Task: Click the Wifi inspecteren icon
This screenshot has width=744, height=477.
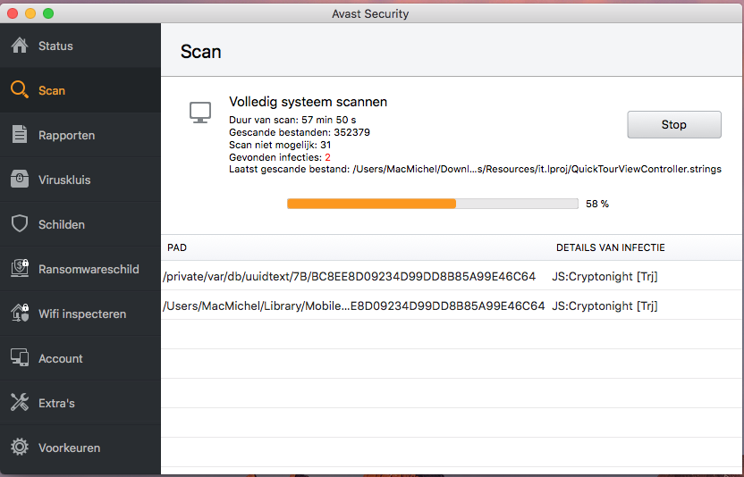Action: pos(20,313)
